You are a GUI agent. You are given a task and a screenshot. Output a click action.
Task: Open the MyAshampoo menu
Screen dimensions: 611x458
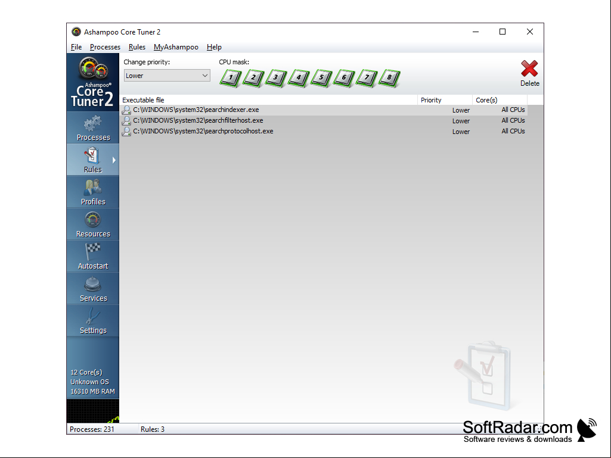[x=176, y=47]
